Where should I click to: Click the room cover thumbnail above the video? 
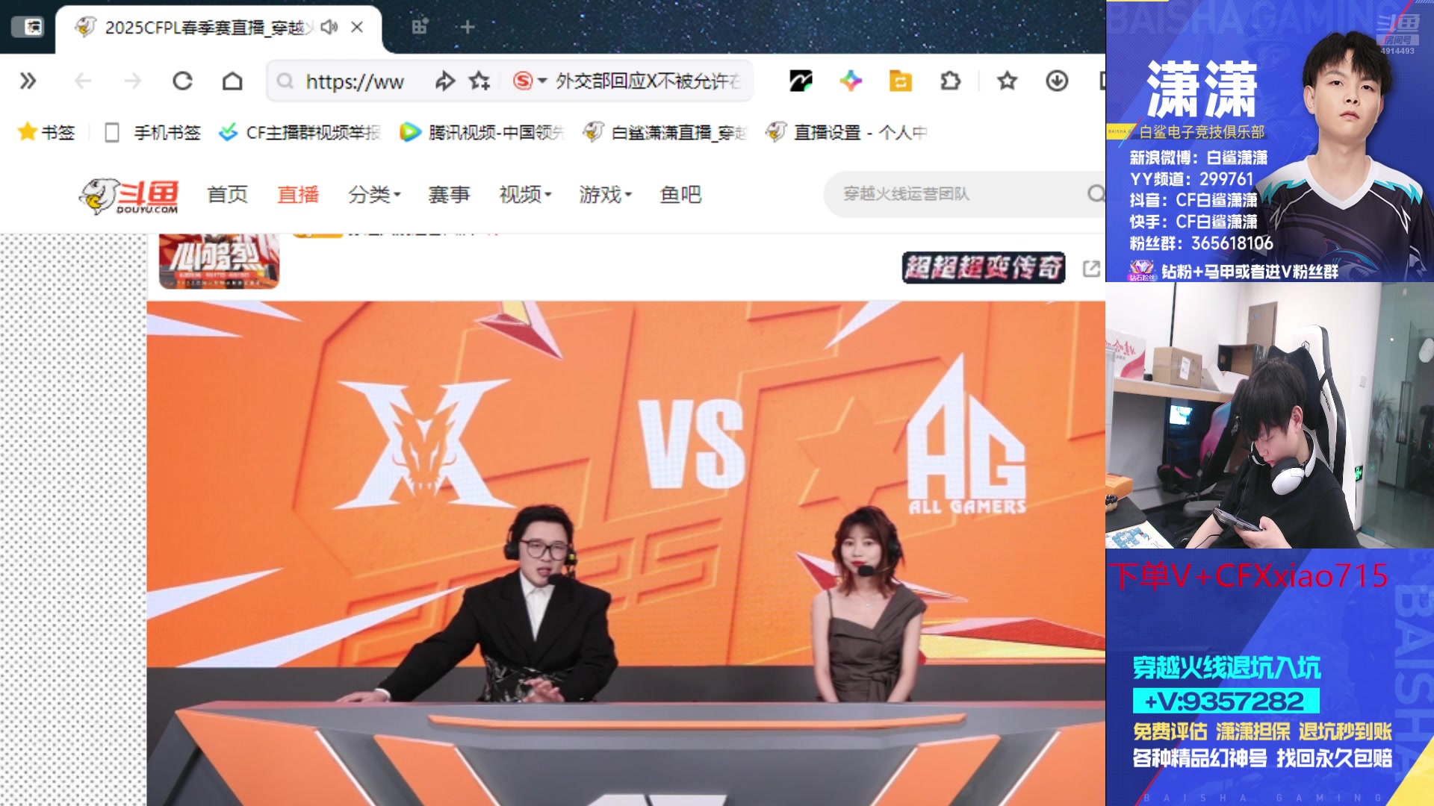[x=219, y=260]
